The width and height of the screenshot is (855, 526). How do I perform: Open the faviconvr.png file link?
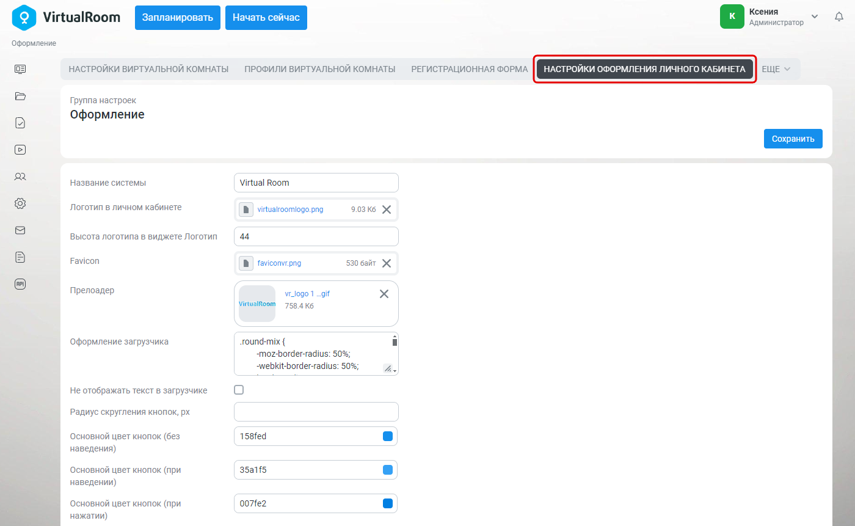pyautogui.click(x=280, y=263)
